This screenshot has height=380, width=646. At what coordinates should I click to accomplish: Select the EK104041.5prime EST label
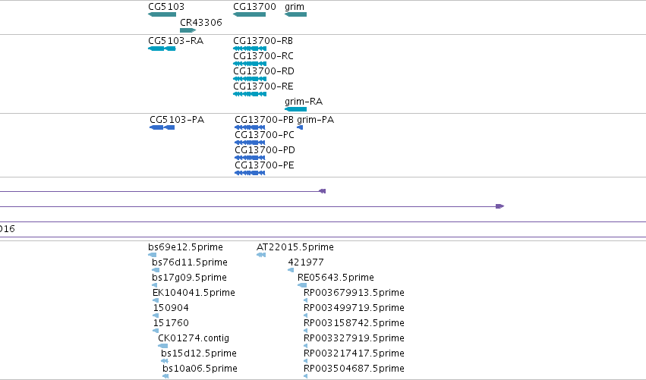click(x=194, y=293)
